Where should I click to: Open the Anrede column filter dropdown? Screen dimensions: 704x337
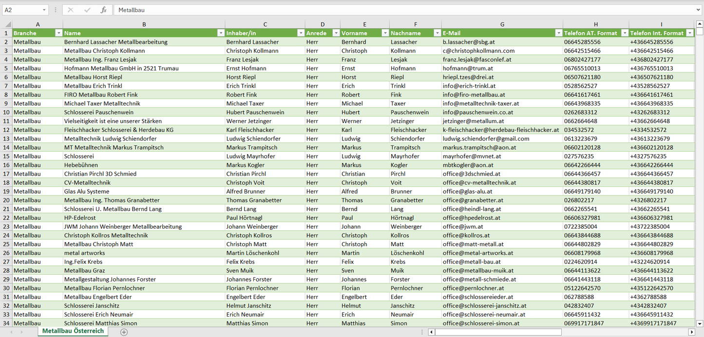pos(335,33)
